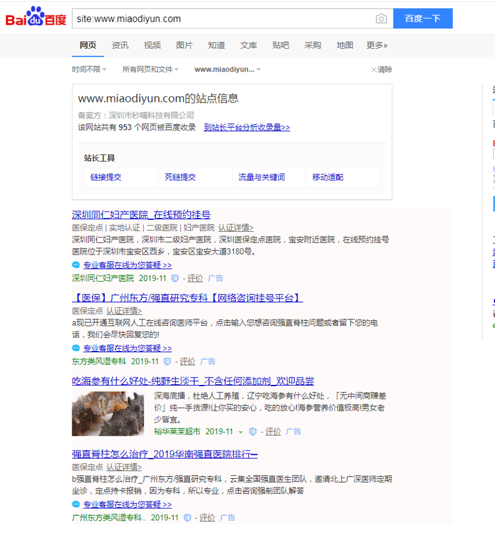Image resolution: width=495 pixels, height=540 pixels.
Task: Click 专业客服在线为您答疑 under 强直脊柱怎么治疗 result
Action: coord(127,505)
